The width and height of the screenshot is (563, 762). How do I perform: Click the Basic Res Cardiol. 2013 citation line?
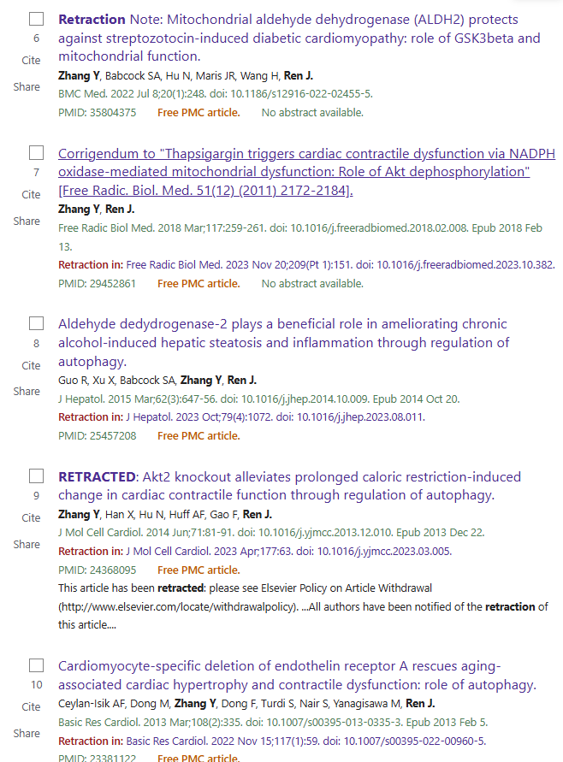273,722
